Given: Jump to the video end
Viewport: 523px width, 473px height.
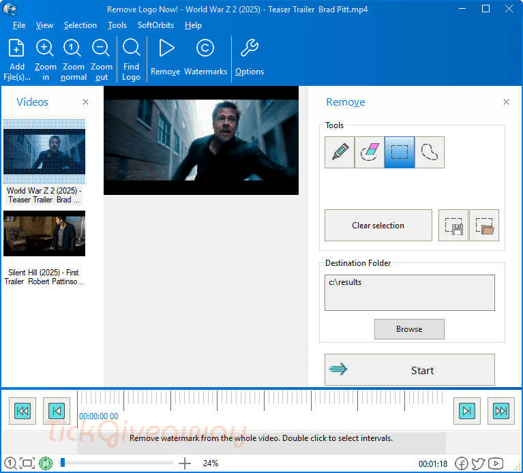Looking at the screenshot, I should point(501,411).
